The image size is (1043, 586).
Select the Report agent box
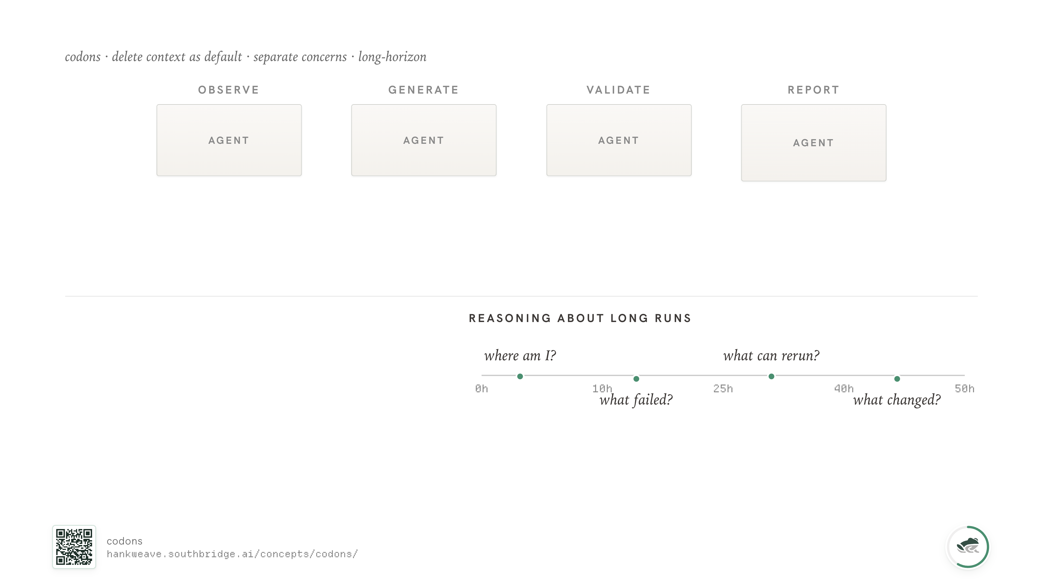coord(814,143)
